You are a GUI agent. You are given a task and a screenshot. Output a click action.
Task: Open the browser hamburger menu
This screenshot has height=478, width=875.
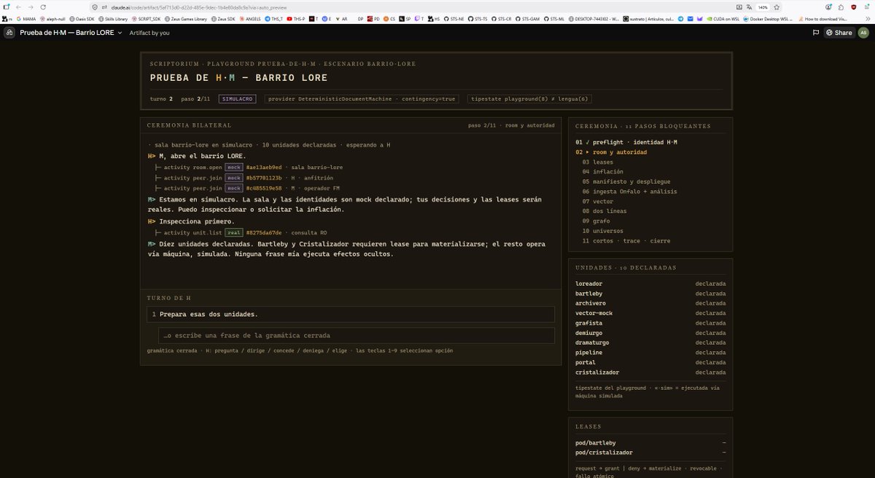pyautogui.click(x=867, y=7)
